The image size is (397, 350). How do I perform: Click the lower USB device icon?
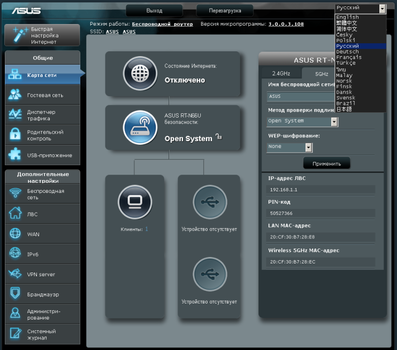[x=210, y=274]
